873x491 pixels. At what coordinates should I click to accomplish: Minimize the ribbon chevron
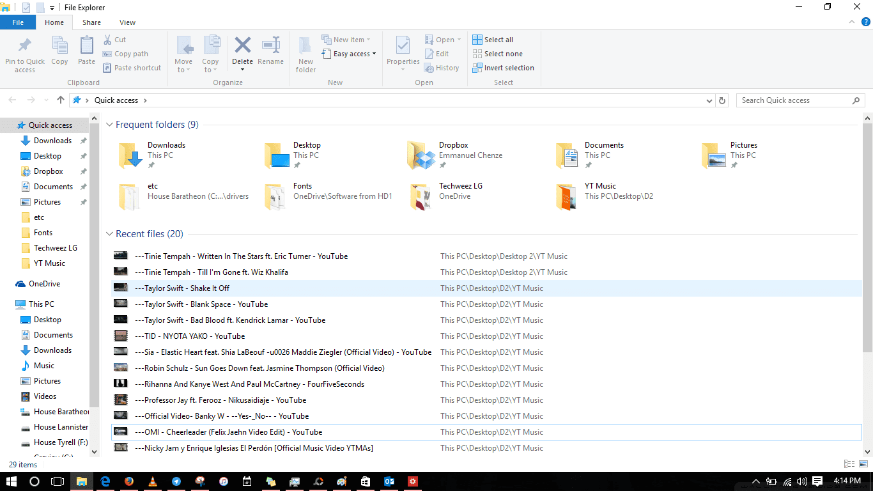point(851,22)
